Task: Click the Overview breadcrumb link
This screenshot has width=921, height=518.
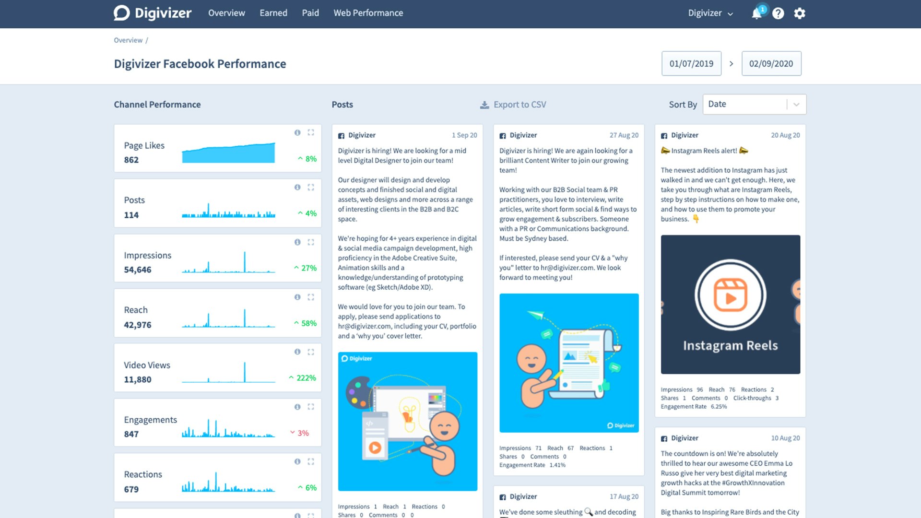Action: 128,40
